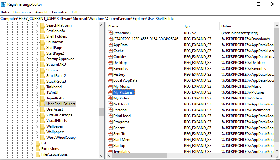The image size is (280, 160).
Task: Click the string icon beside Cookies
Action: click(110, 56)
